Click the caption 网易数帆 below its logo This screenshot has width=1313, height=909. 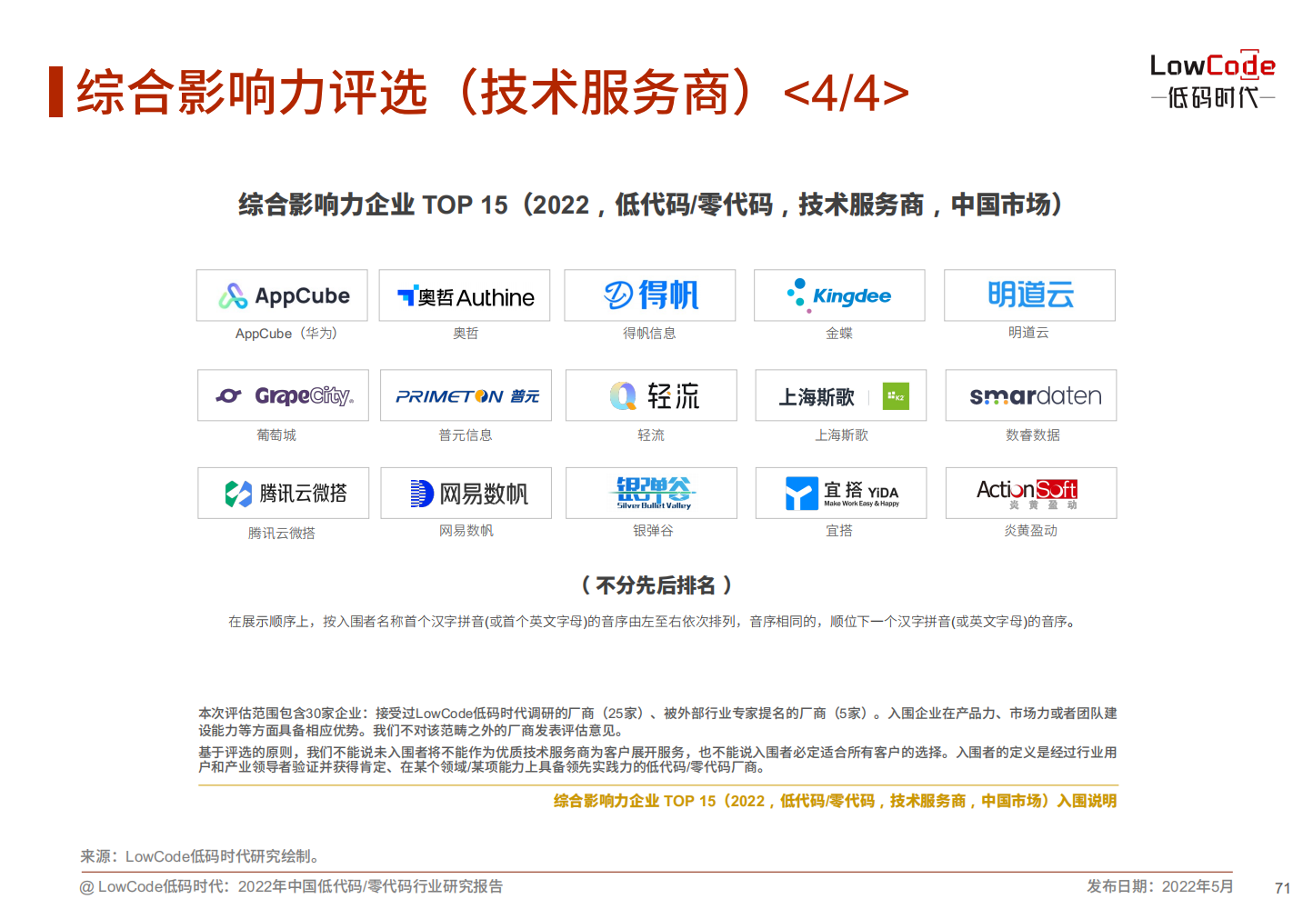466,531
